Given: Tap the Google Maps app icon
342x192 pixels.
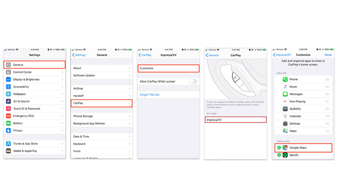Looking at the screenshot, I should (x=285, y=148).
